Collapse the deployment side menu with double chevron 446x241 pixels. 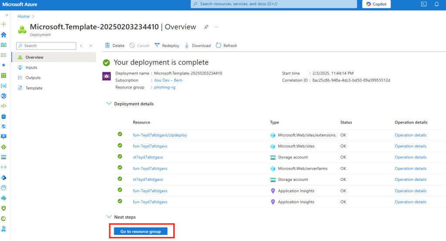91,46
